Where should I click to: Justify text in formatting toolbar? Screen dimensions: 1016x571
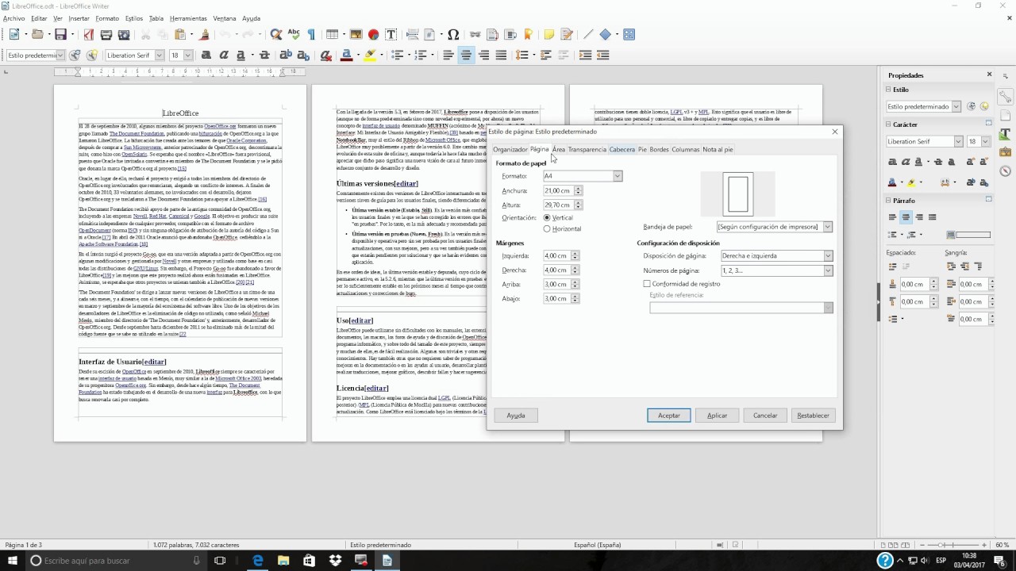(501, 56)
